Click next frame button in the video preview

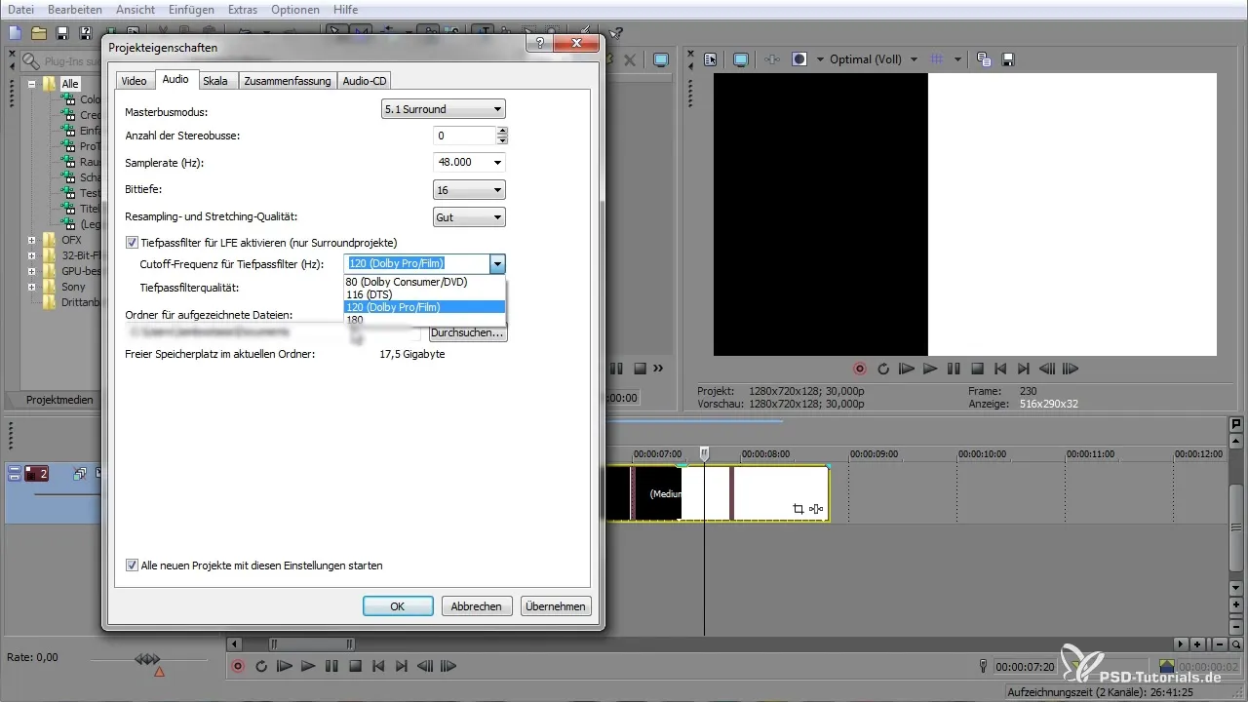coord(1071,369)
